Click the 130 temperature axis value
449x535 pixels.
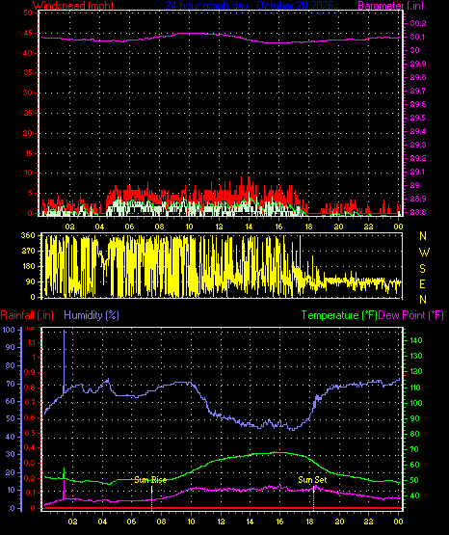point(416,356)
